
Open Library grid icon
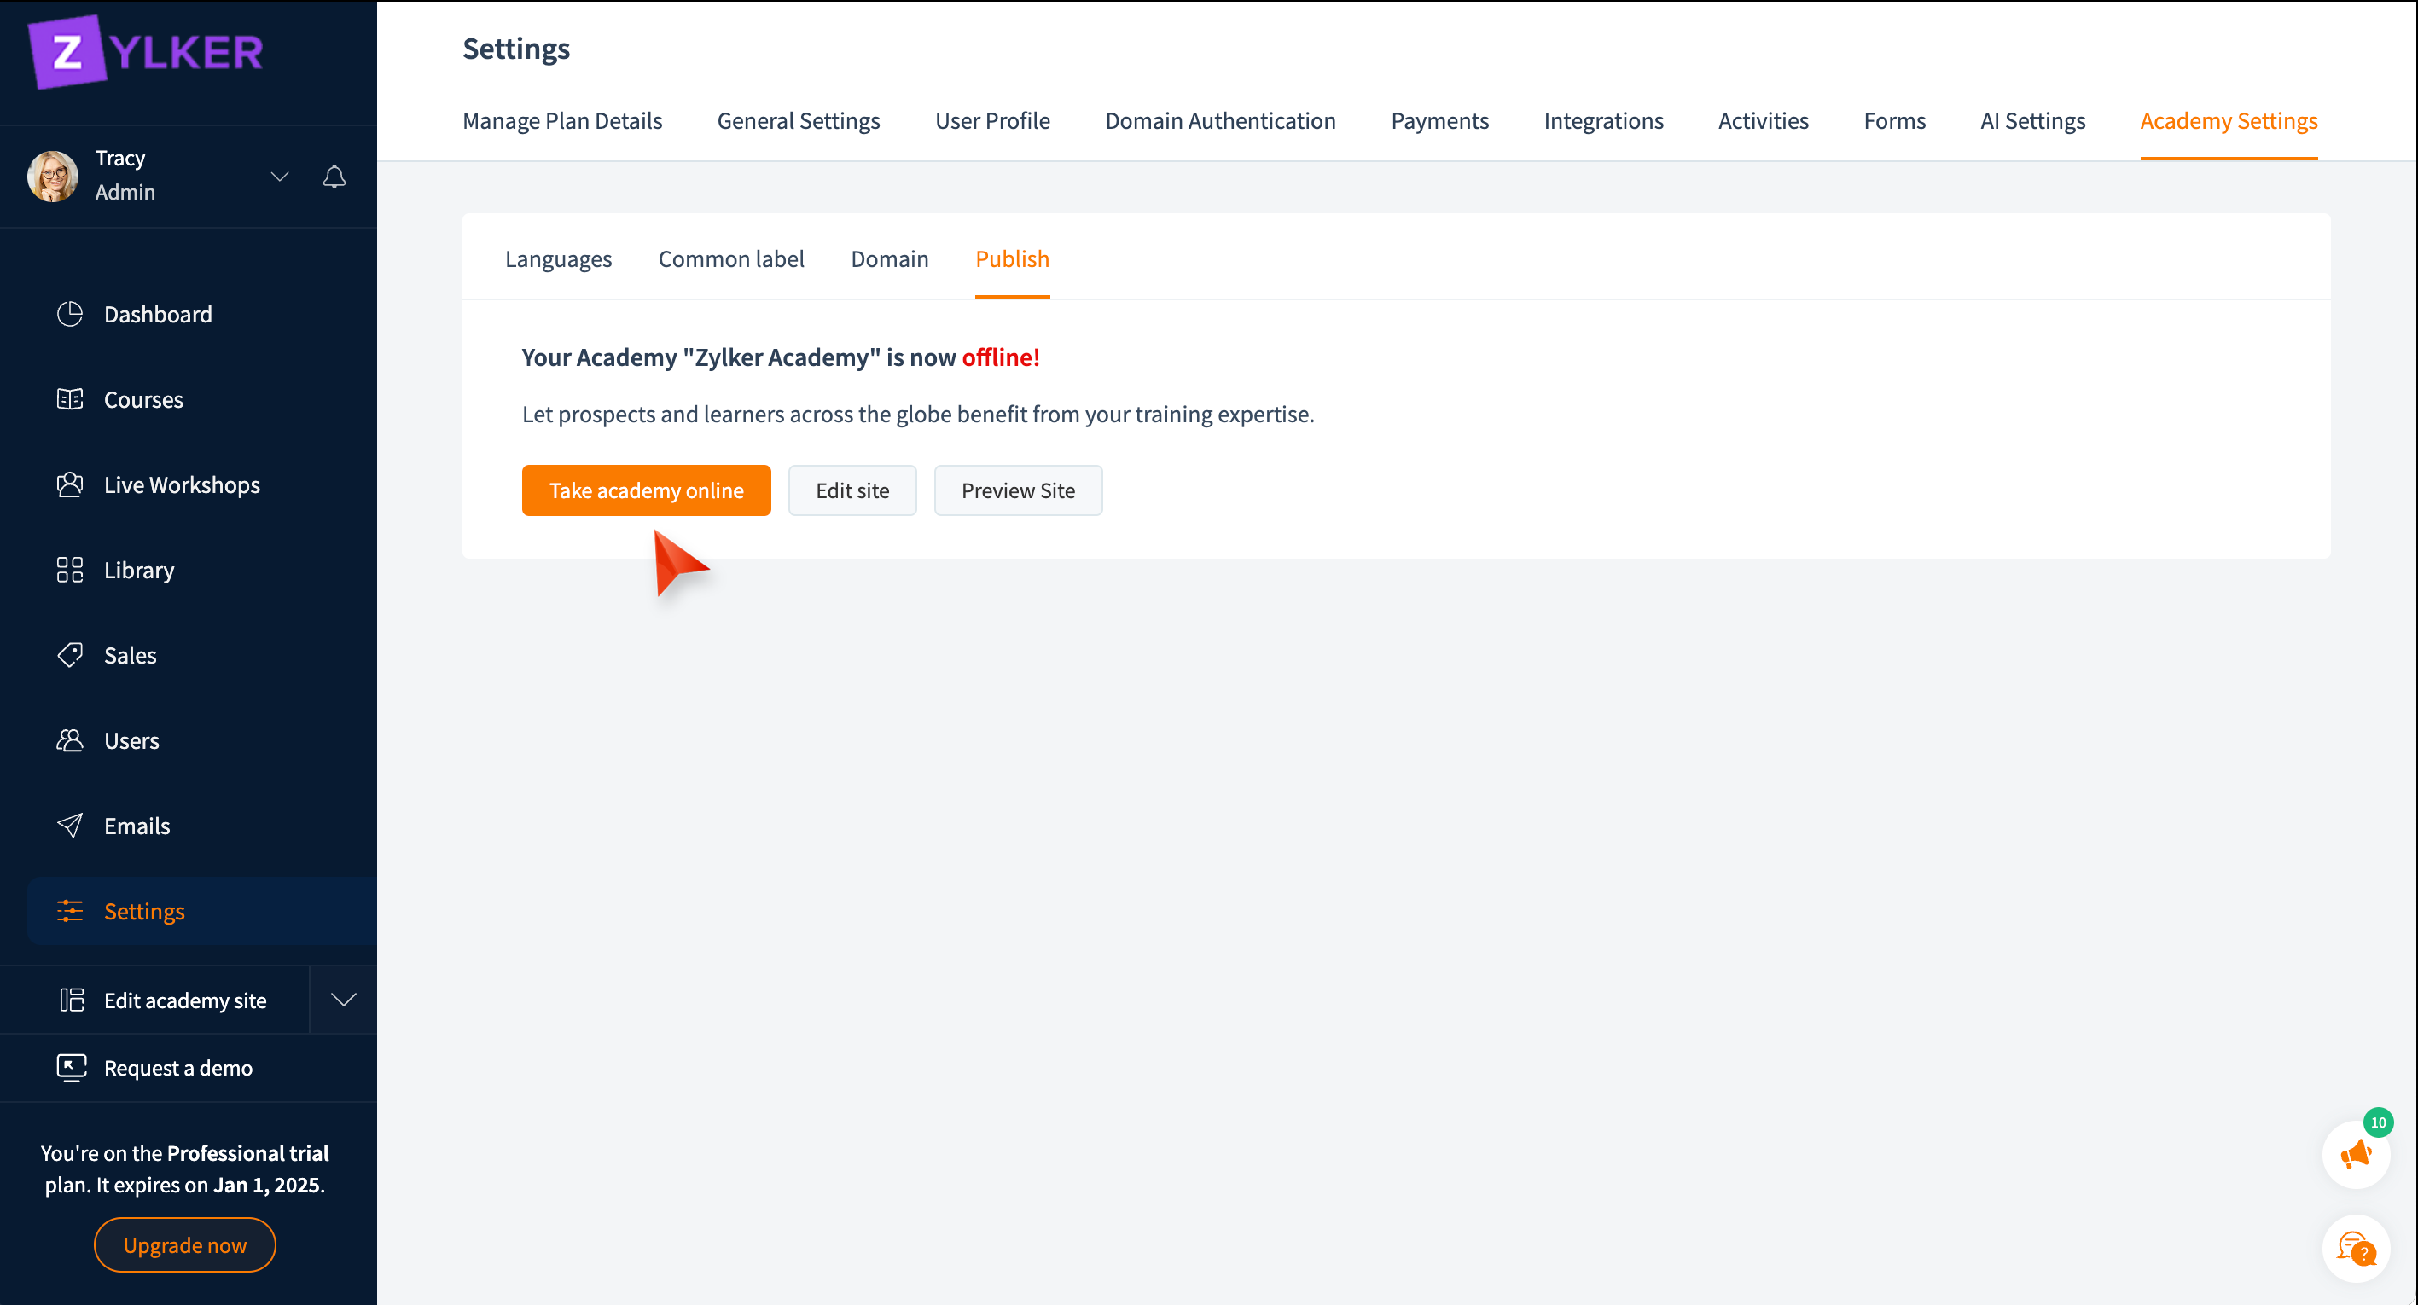coord(69,571)
